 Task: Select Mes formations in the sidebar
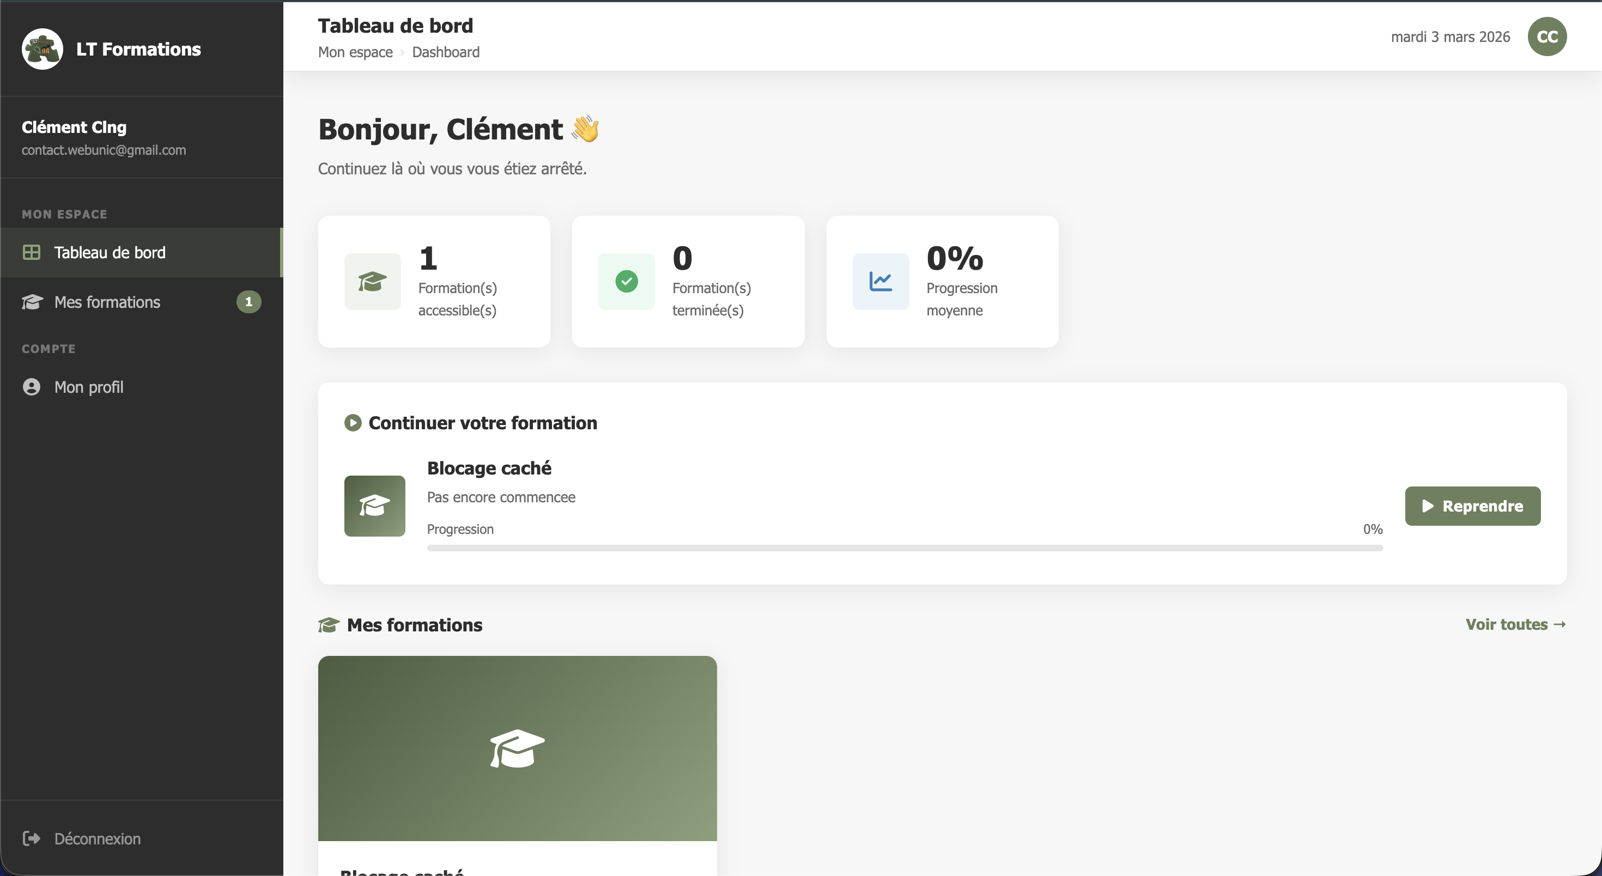(x=107, y=302)
